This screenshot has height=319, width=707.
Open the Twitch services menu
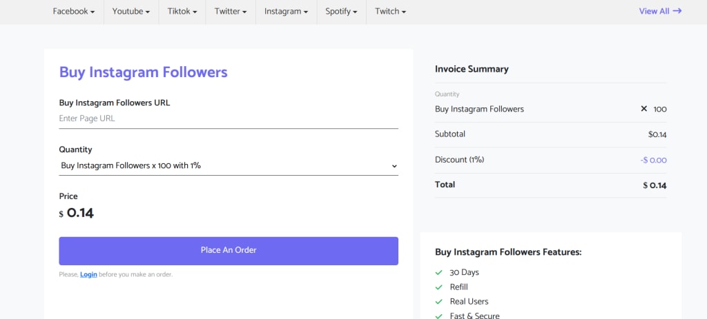click(390, 12)
